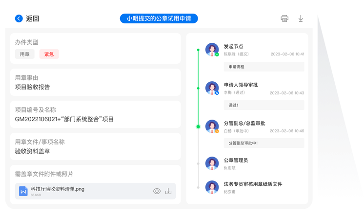This screenshot has height=214, width=364.
Task: Click the blue back arrow icon
Action: pos(19,18)
